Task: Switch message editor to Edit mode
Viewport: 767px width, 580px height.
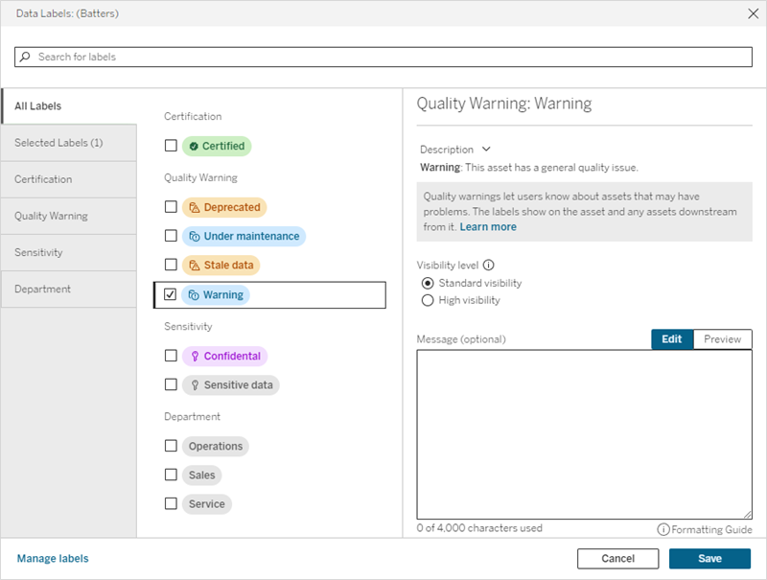Action: pos(672,339)
